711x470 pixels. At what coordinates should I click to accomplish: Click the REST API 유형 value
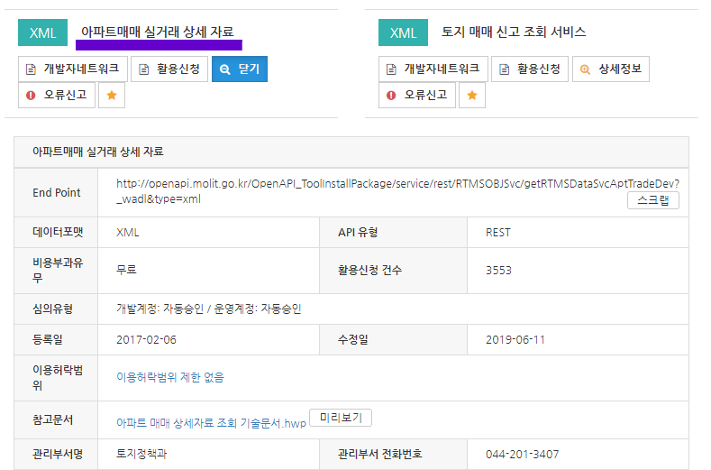[x=498, y=233]
